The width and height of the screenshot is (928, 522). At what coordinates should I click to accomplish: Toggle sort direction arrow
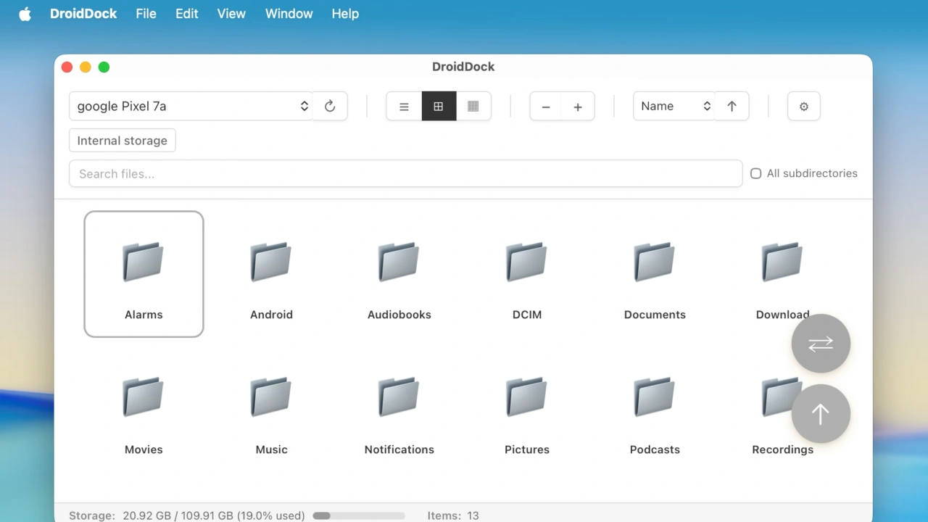click(732, 106)
